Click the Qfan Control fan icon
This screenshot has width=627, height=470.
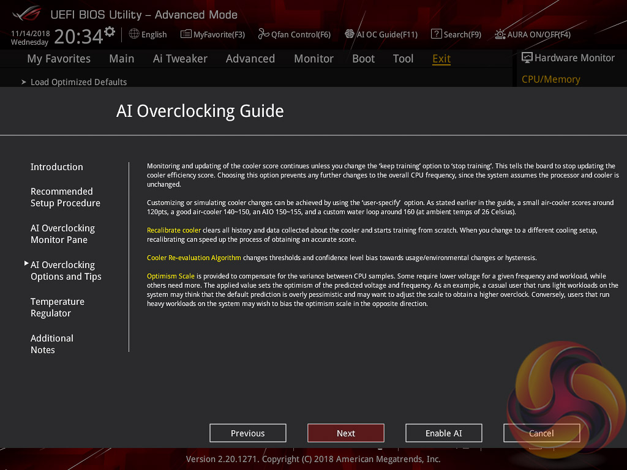coord(263,34)
